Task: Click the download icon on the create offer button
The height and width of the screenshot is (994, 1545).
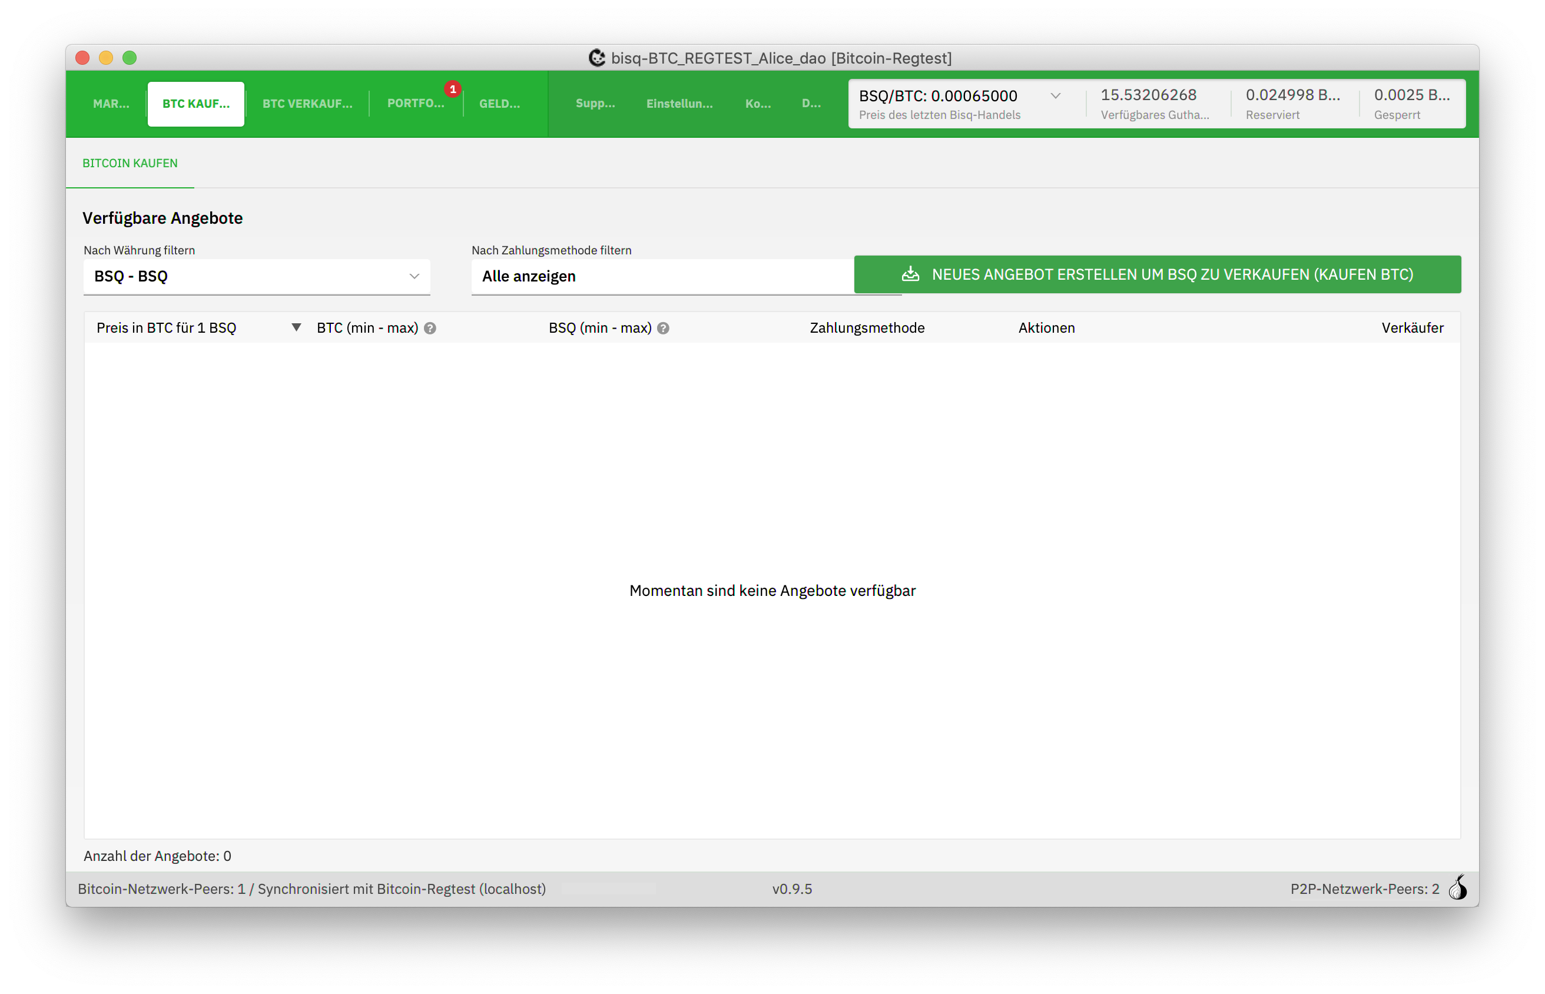Action: tap(910, 274)
